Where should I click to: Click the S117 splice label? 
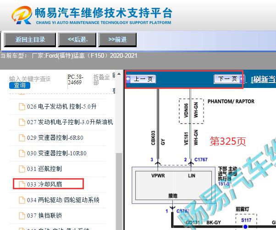coord(246,220)
